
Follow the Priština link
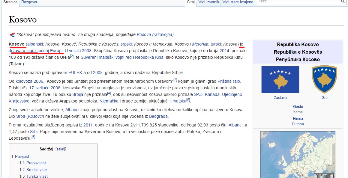click(224, 81)
